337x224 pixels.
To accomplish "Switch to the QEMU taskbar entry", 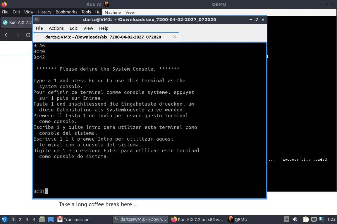I will click(238, 220).
